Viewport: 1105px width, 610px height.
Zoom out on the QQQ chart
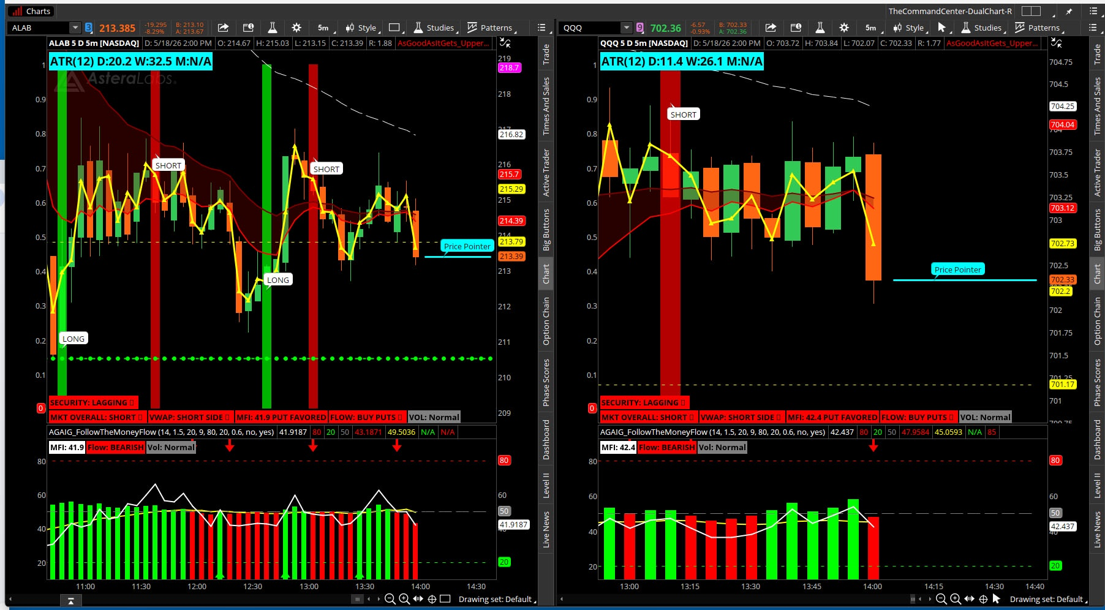941,599
